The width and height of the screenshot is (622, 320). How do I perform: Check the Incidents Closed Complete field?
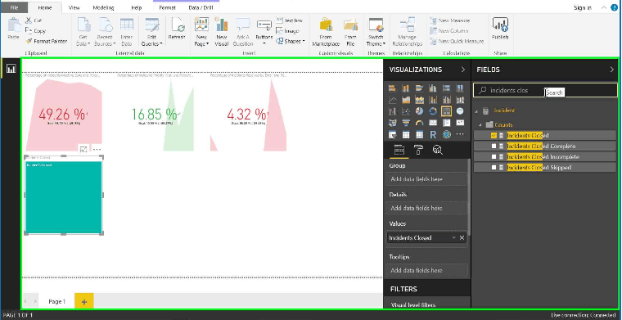pyautogui.click(x=494, y=146)
